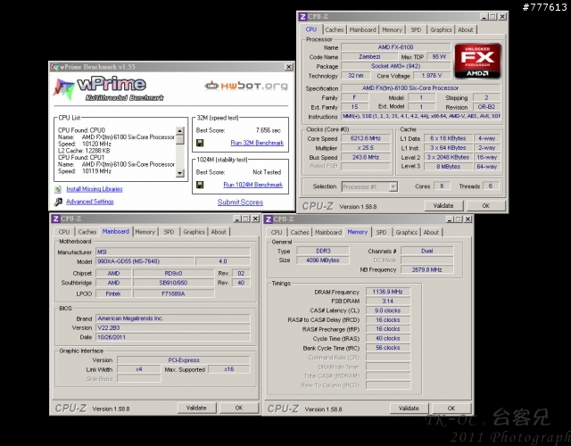
Task: Click Validate in the CPU tab window
Action: pos(443,206)
